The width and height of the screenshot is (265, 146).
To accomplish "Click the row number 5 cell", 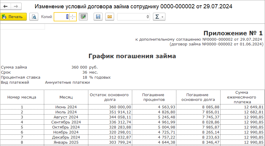I will point(22,127).
